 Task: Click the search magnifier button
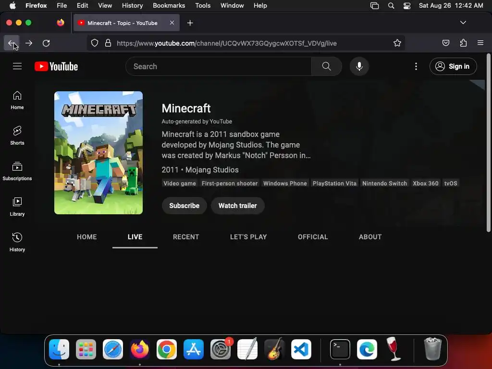(327, 66)
